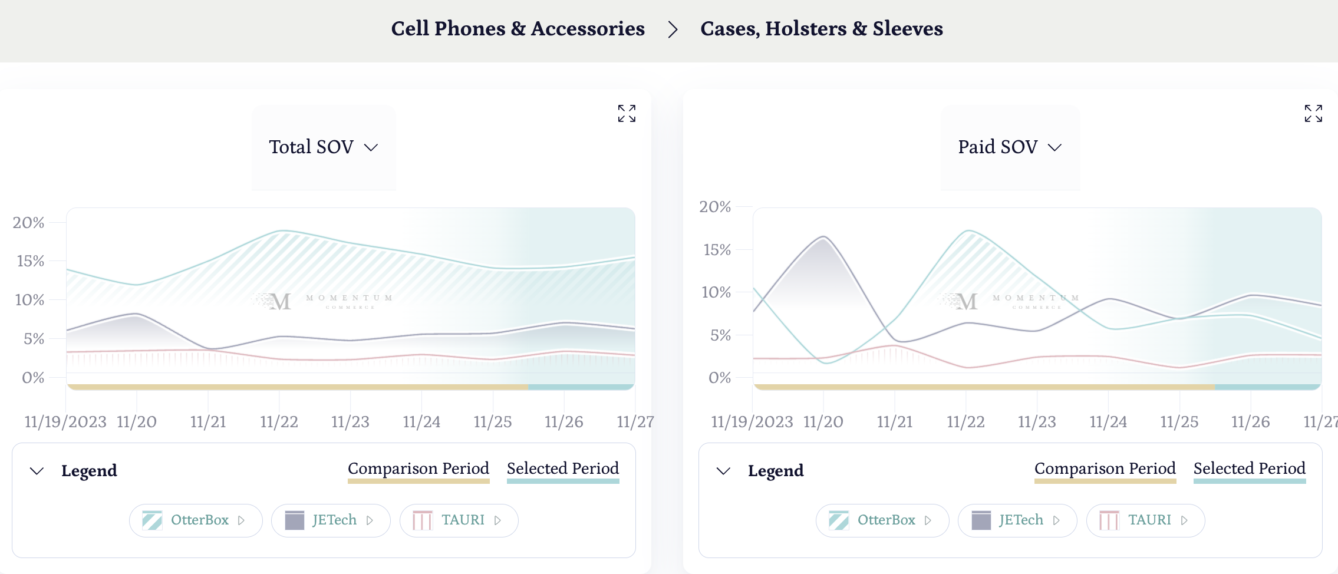Go to Cell Phones & Accessories category

tap(518, 29)
